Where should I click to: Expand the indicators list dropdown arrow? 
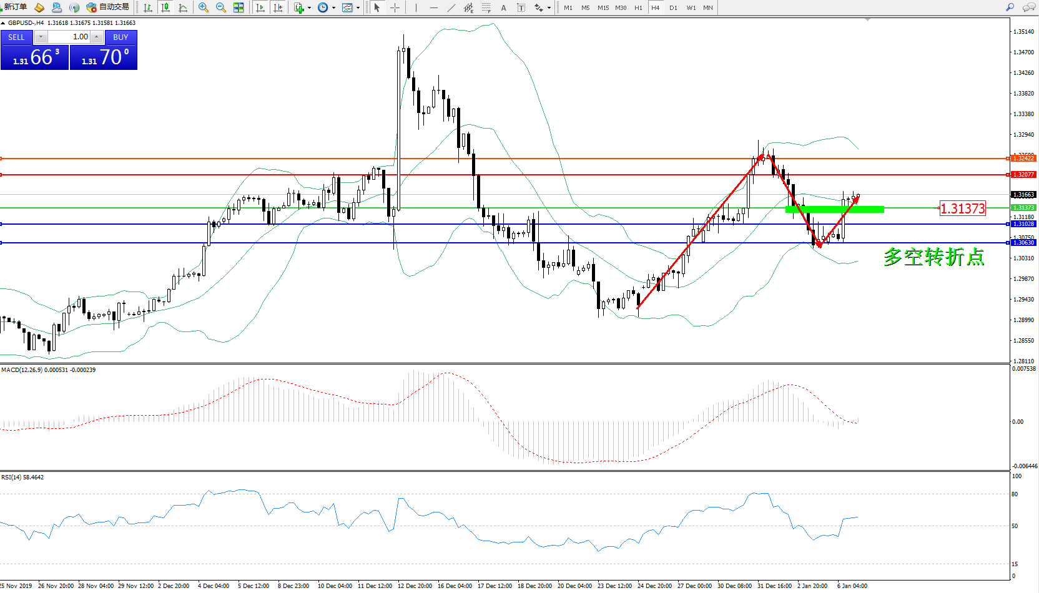[x=309, y=7]
